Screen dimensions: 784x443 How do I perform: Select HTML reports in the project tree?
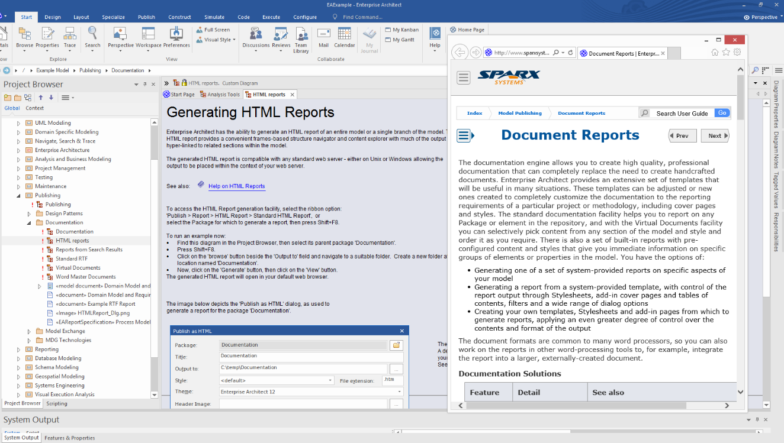(x=72, y=241)
